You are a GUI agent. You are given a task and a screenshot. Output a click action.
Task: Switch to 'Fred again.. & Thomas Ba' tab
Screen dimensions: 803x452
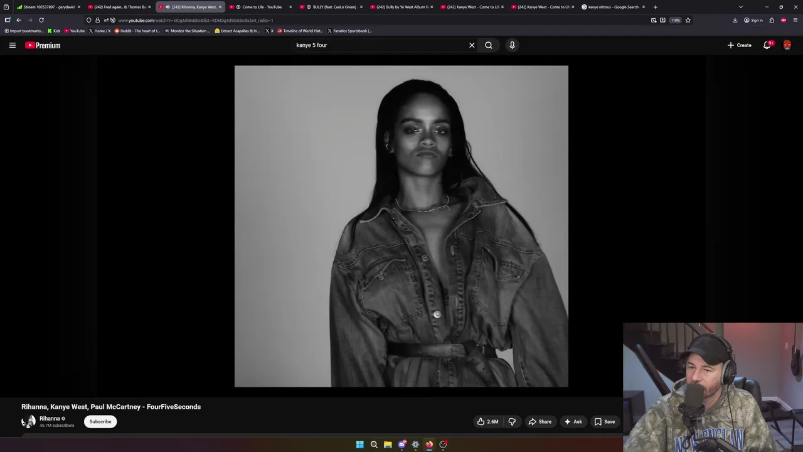(119, 7)
